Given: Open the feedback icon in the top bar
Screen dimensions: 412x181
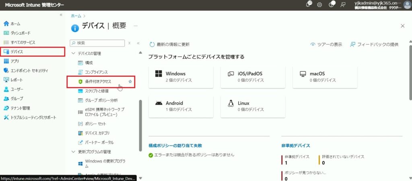Looking at the screenshot, I should (343, 5).
